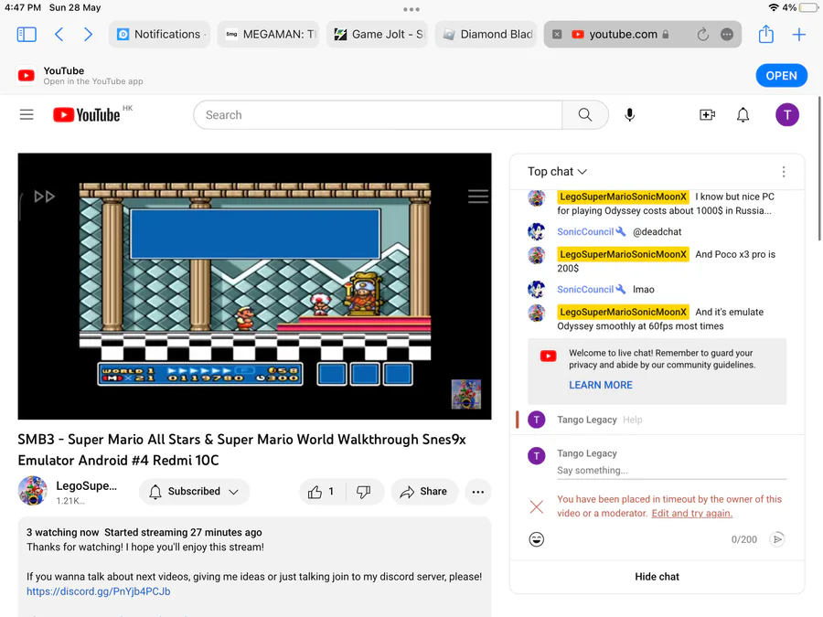Open Wi-Fi status in the status bar
The width and height of the screenshot is (823, 617).
[x=773, y=7]
